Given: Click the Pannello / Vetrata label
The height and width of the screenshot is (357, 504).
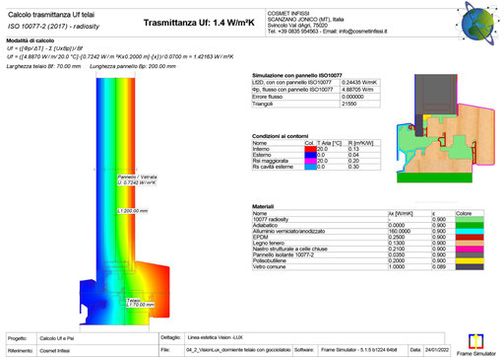Looking at the screenshot, I should point(137,177).
